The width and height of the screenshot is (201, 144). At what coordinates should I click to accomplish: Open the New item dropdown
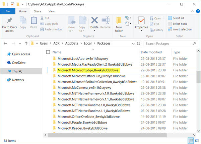[128, 18]
